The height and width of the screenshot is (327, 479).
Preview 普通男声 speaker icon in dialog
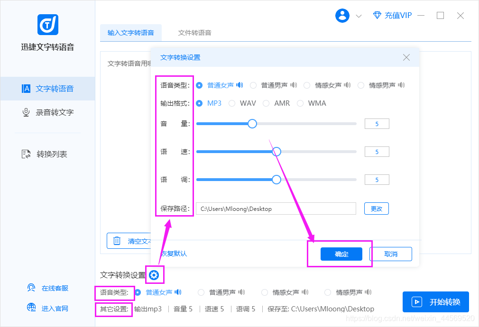[294, 85]
